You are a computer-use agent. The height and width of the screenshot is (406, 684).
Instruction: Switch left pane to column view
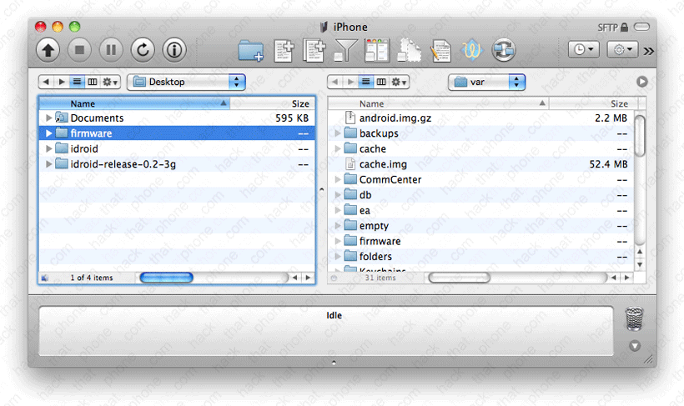92,82
